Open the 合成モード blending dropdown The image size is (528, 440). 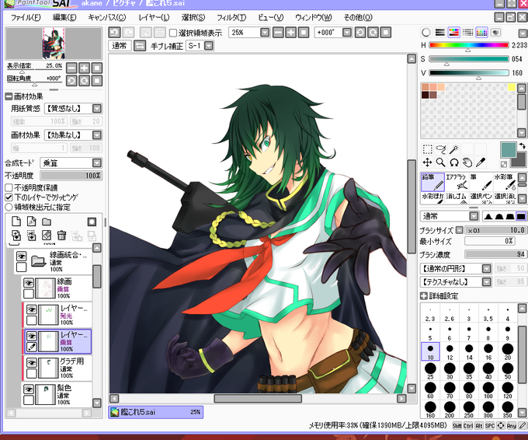pos(97,163)
